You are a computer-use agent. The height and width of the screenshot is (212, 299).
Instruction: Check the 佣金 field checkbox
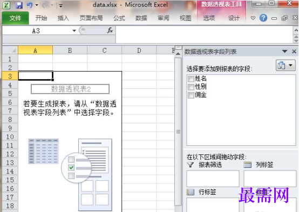191,95
